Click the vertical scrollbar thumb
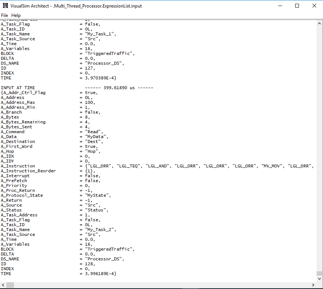This screenshot has height=289, width=323. click(319, 274)
